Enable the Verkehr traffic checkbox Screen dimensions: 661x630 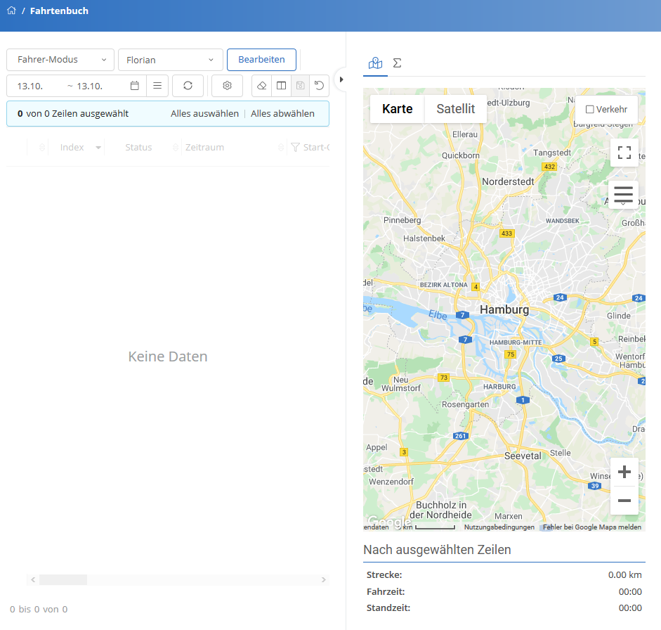tap(590, 110)
